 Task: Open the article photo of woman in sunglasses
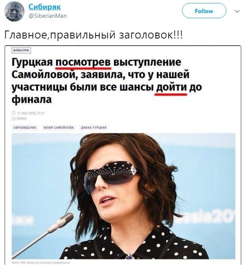click(x=123, y=196)
